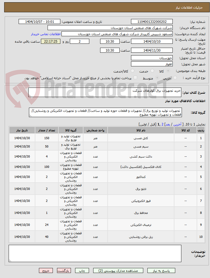Open the اطلاعات تماس خریدار link

pyautogui.click(x=46, y=34)
